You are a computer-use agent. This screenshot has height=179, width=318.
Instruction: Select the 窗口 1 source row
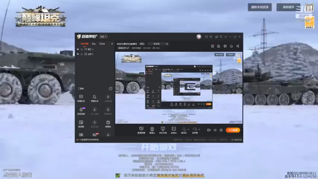pos(95,49)
